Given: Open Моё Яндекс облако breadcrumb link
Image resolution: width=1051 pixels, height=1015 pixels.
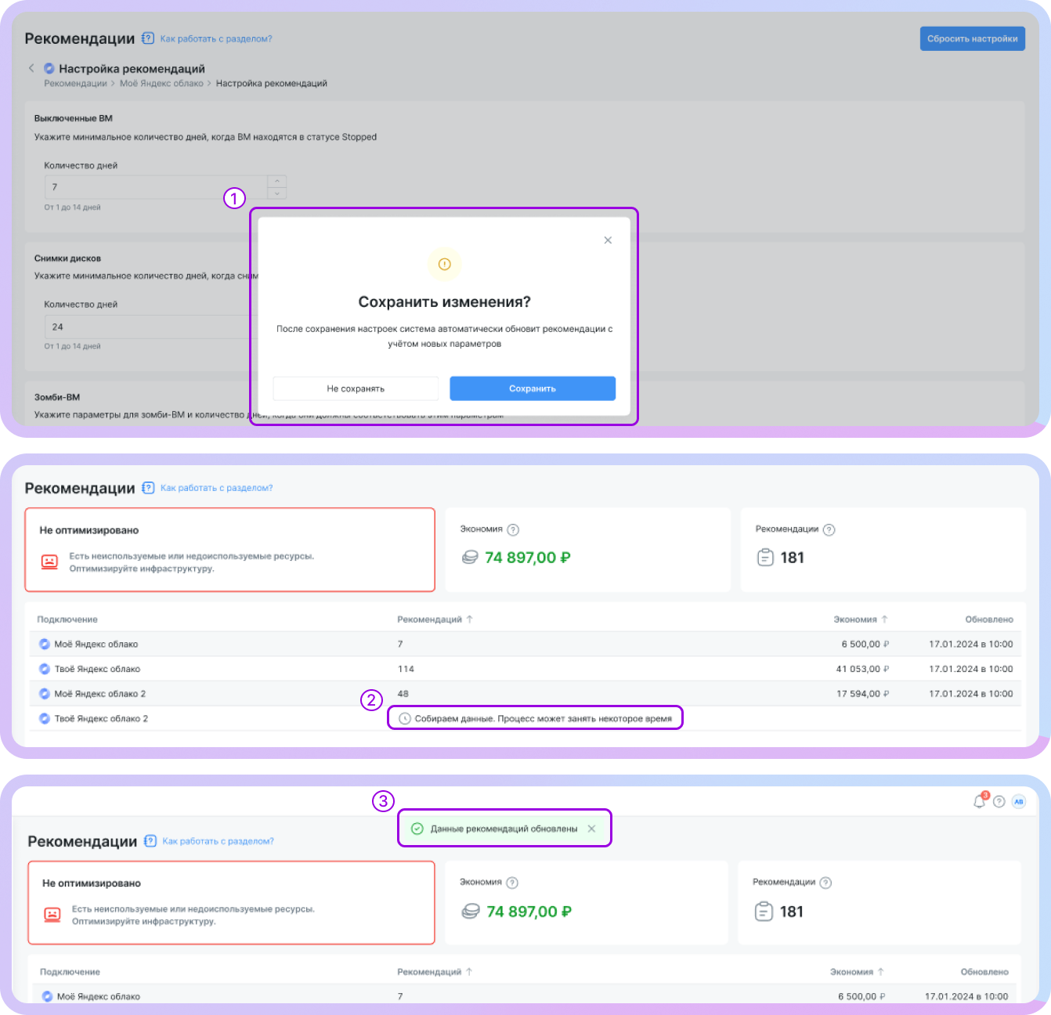Looking at the screenshot, I should click(161, 84).
